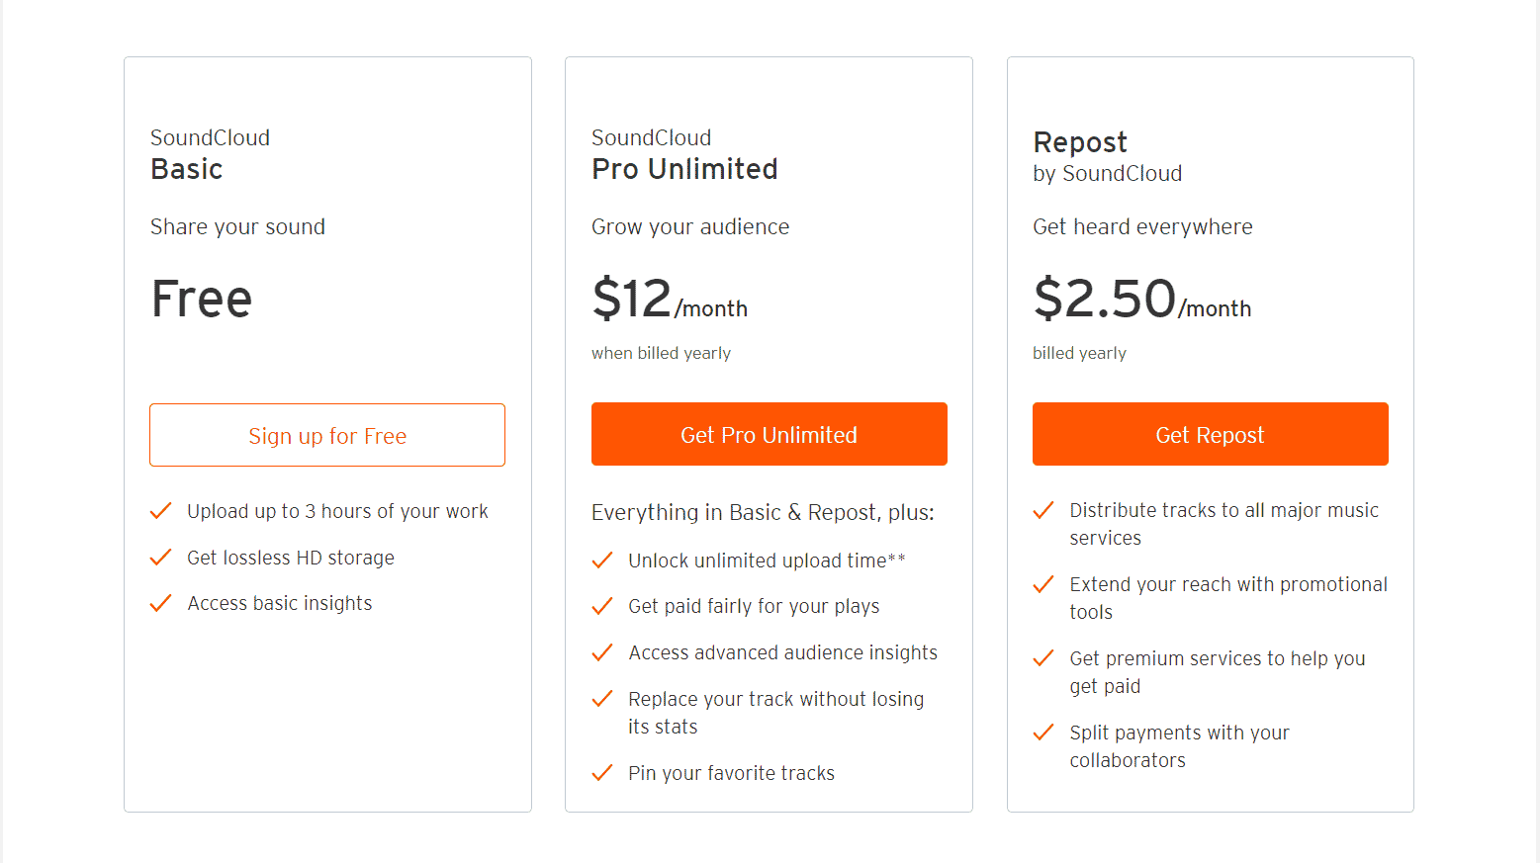Click the checkmark beside 'Pin your favorite tracks'
Image resolution: width=1540 pixels, height=863 pixels.
coord(602,773)
